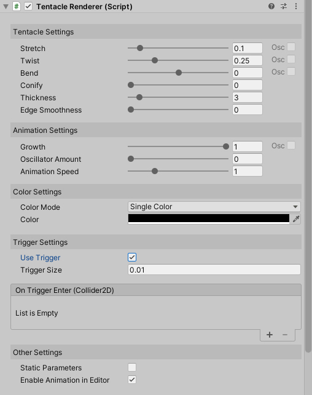Click the C# script icon in the header
Image resolution: width=312 pixels, height=395 pixels.
click(17, 6)
